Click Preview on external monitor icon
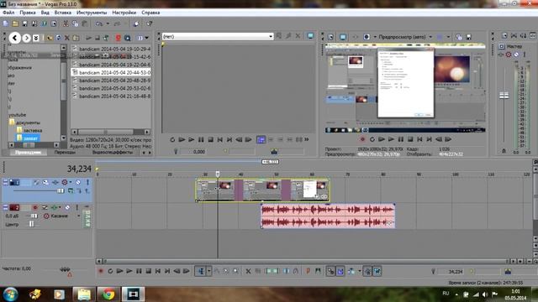The height and width of the screenshot is (302, 538). pos(343,37)
